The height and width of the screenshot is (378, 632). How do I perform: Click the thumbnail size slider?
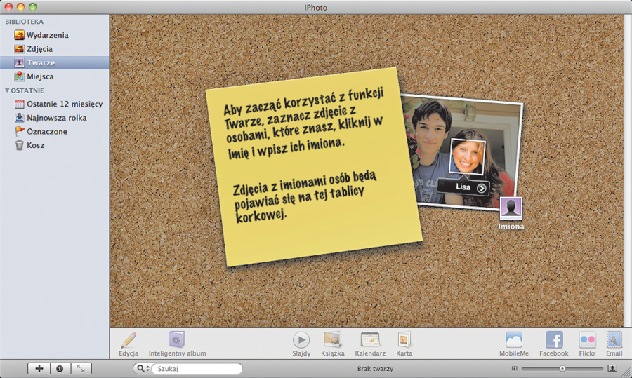[x=562, y=368]
